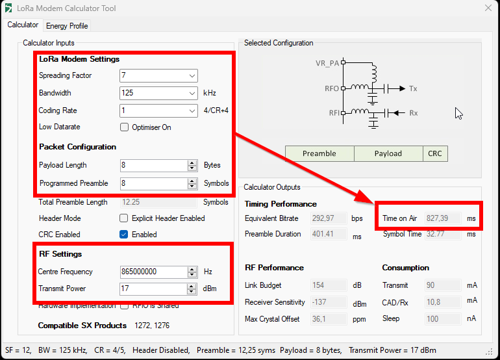Enable the Low Datarate Optimiser checkbox
The width and height of the screenshot is (500, 360).
[x=125, y=127]
